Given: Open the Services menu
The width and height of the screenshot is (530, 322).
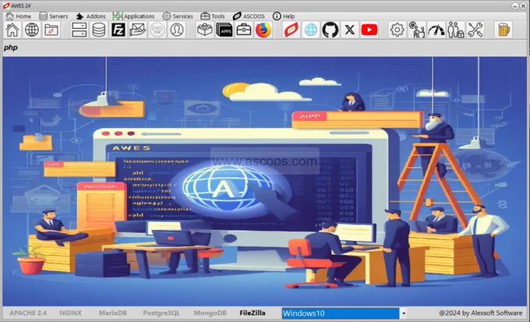Looking at the screenshot, I should [x=178, y=16].
